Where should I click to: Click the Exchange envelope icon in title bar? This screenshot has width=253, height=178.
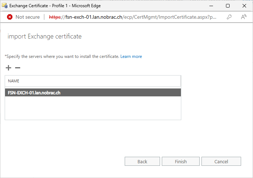5,6
